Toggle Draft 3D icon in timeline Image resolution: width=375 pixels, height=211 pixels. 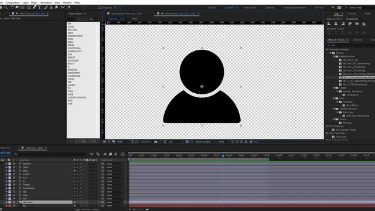point(98,154)
